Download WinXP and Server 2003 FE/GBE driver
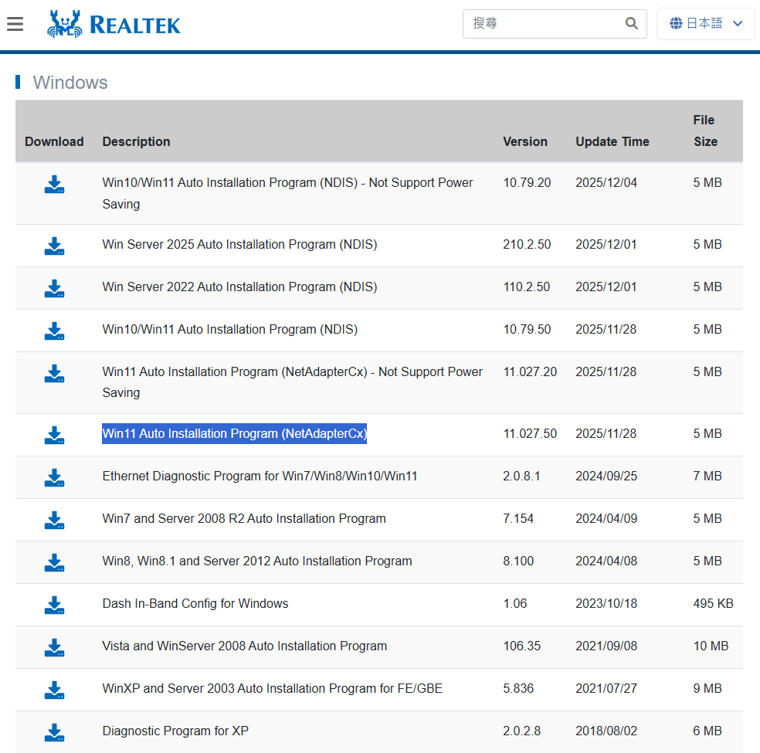This screenshot has width=760, height=753. 54,690
